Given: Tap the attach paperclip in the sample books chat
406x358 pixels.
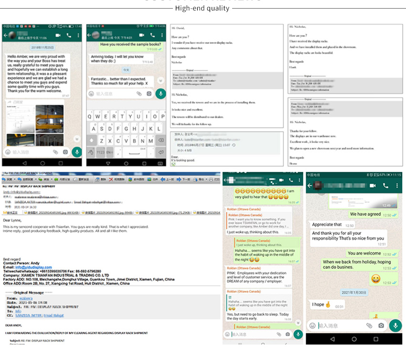Looking at the screenshot, I should click(x=139, y=94).
